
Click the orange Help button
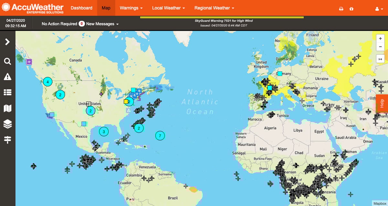pos(382,103)
